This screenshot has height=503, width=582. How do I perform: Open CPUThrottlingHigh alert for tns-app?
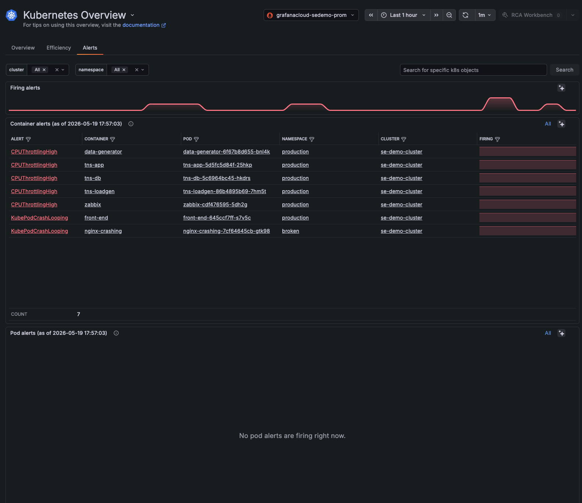click(x=34, y=165)
